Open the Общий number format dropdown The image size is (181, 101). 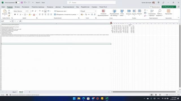pyautogui.click(x=95, y=11)
